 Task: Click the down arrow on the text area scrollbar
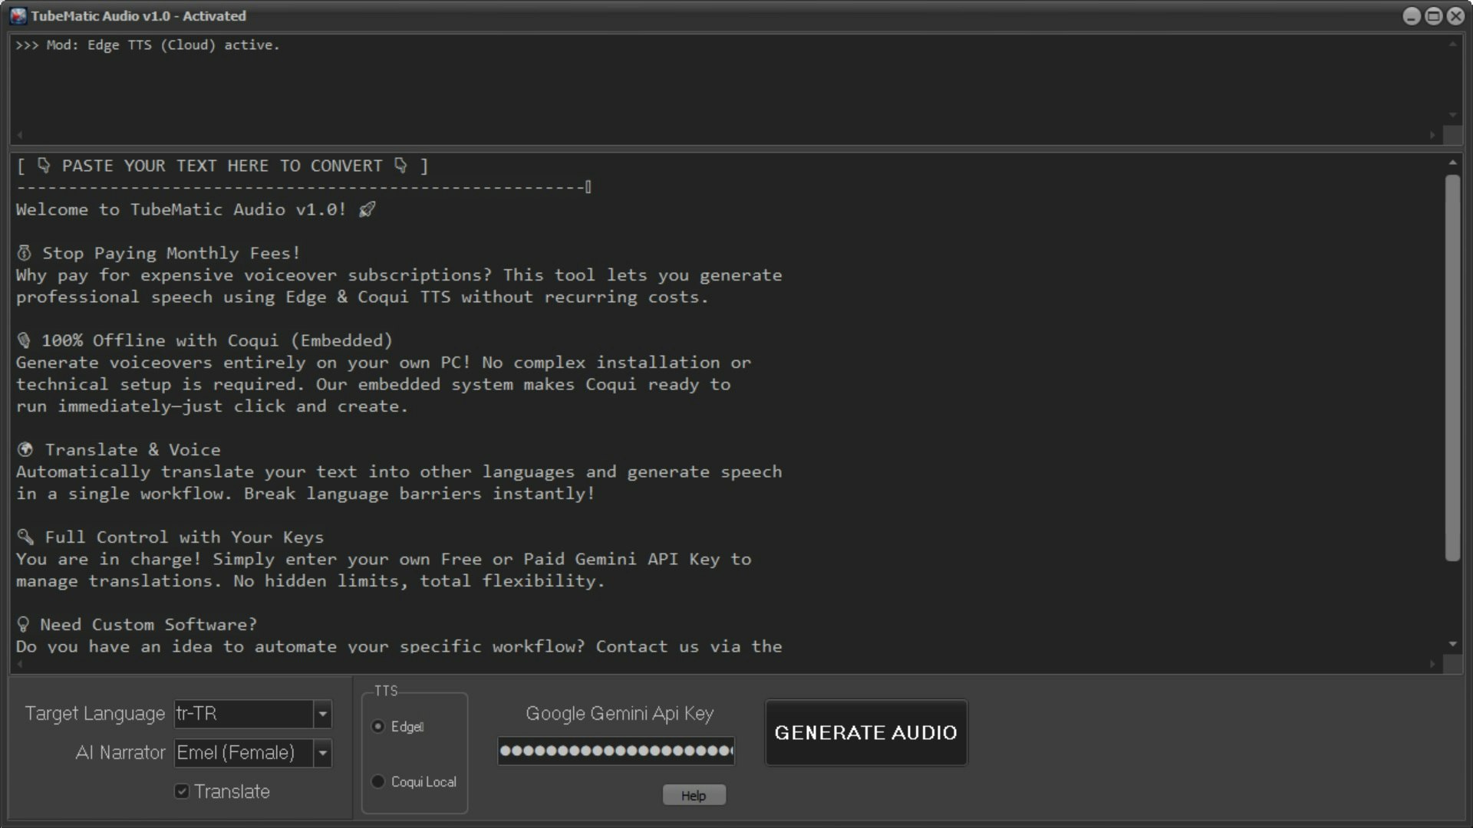coord(1453,645)
